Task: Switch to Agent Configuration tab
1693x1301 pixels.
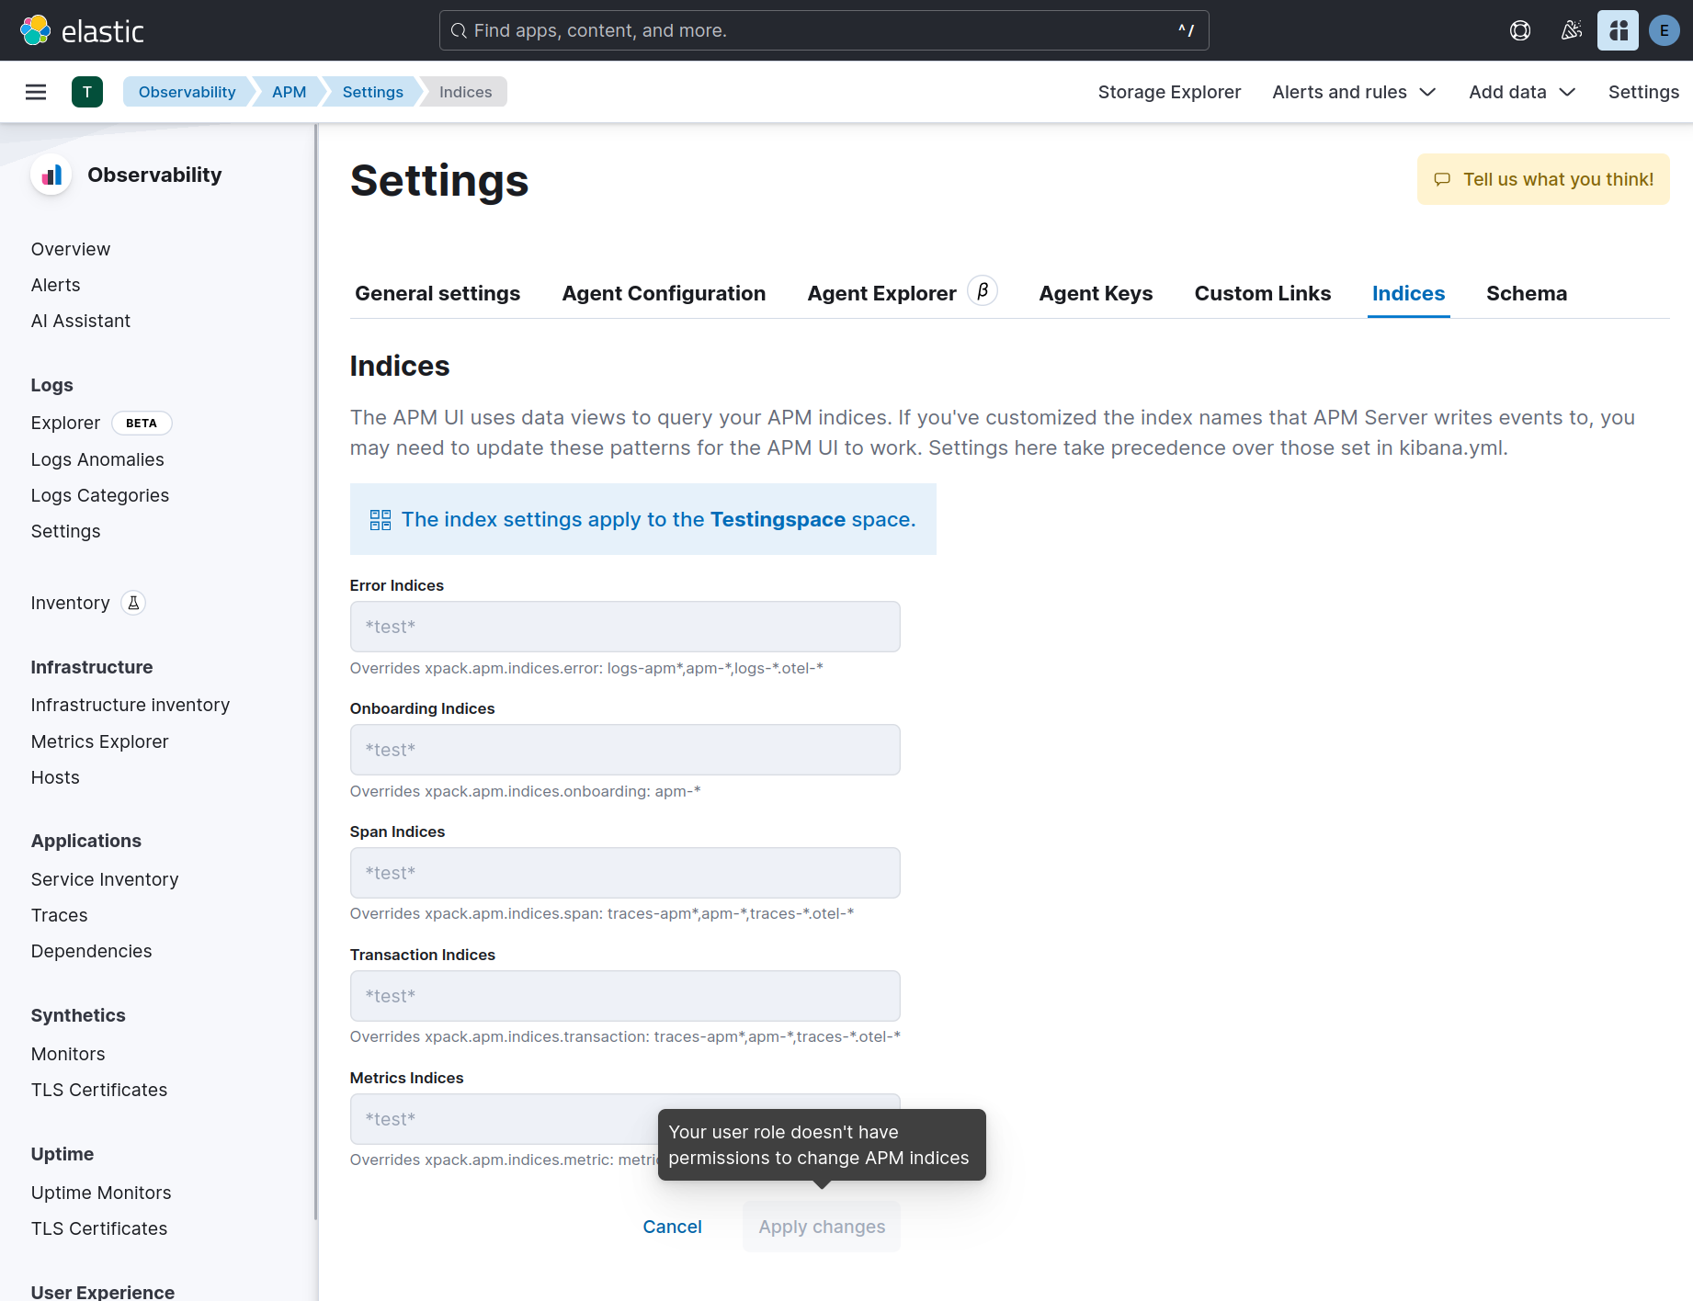Action: click(664, 293)
